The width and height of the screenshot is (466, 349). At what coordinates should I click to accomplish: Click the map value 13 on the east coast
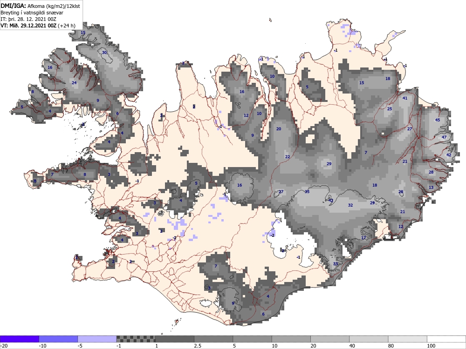tap(431, 187)
